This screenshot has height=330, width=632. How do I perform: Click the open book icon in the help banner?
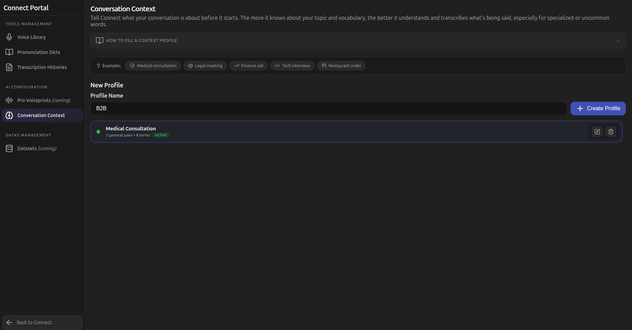point(100,41)
